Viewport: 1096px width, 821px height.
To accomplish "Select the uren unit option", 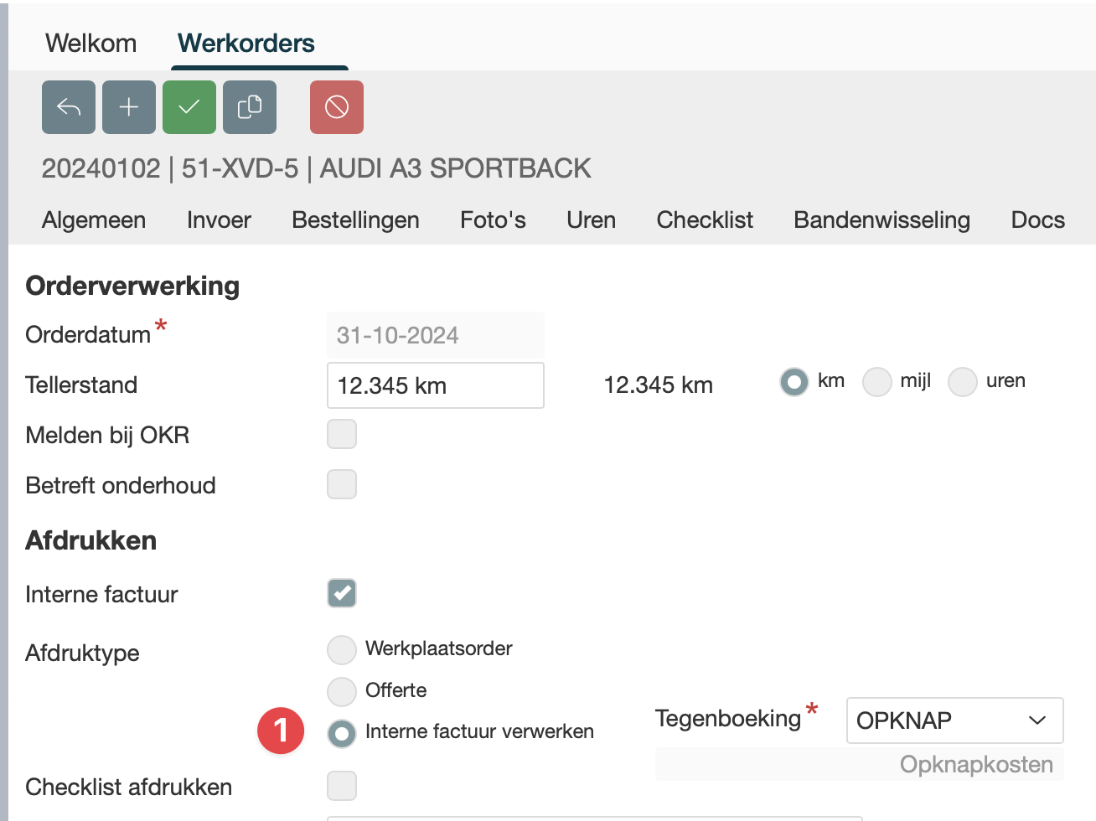I will coord(962,382).
